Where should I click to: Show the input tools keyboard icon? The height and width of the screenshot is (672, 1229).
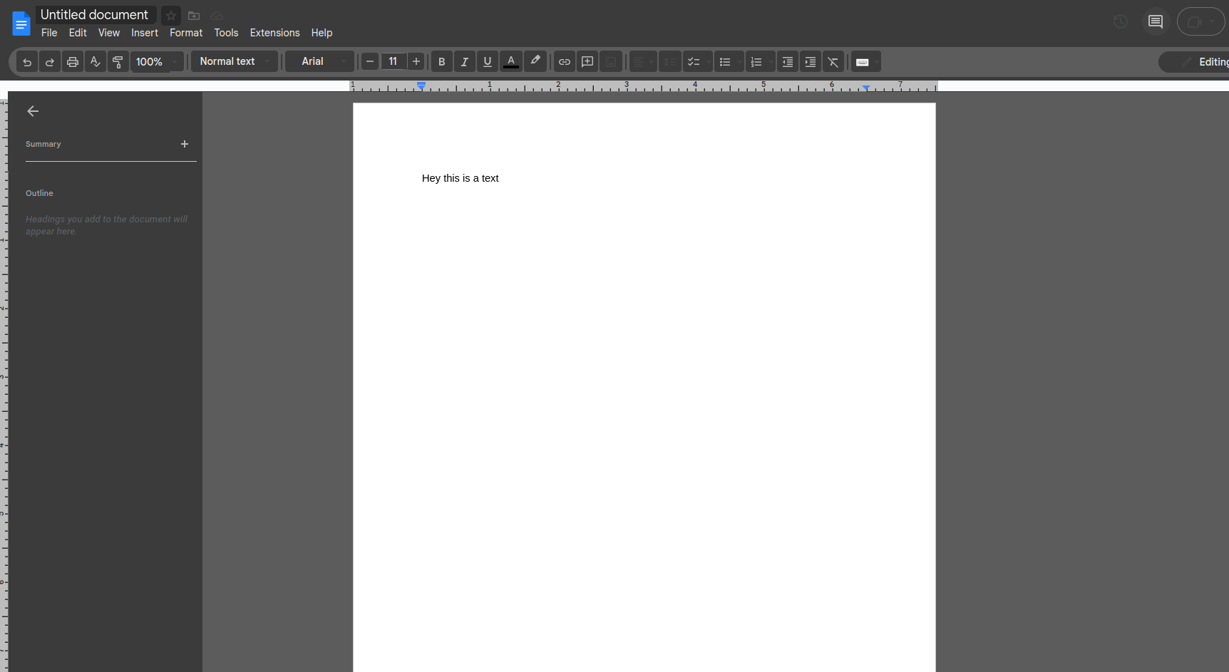[x=864, y=61]
